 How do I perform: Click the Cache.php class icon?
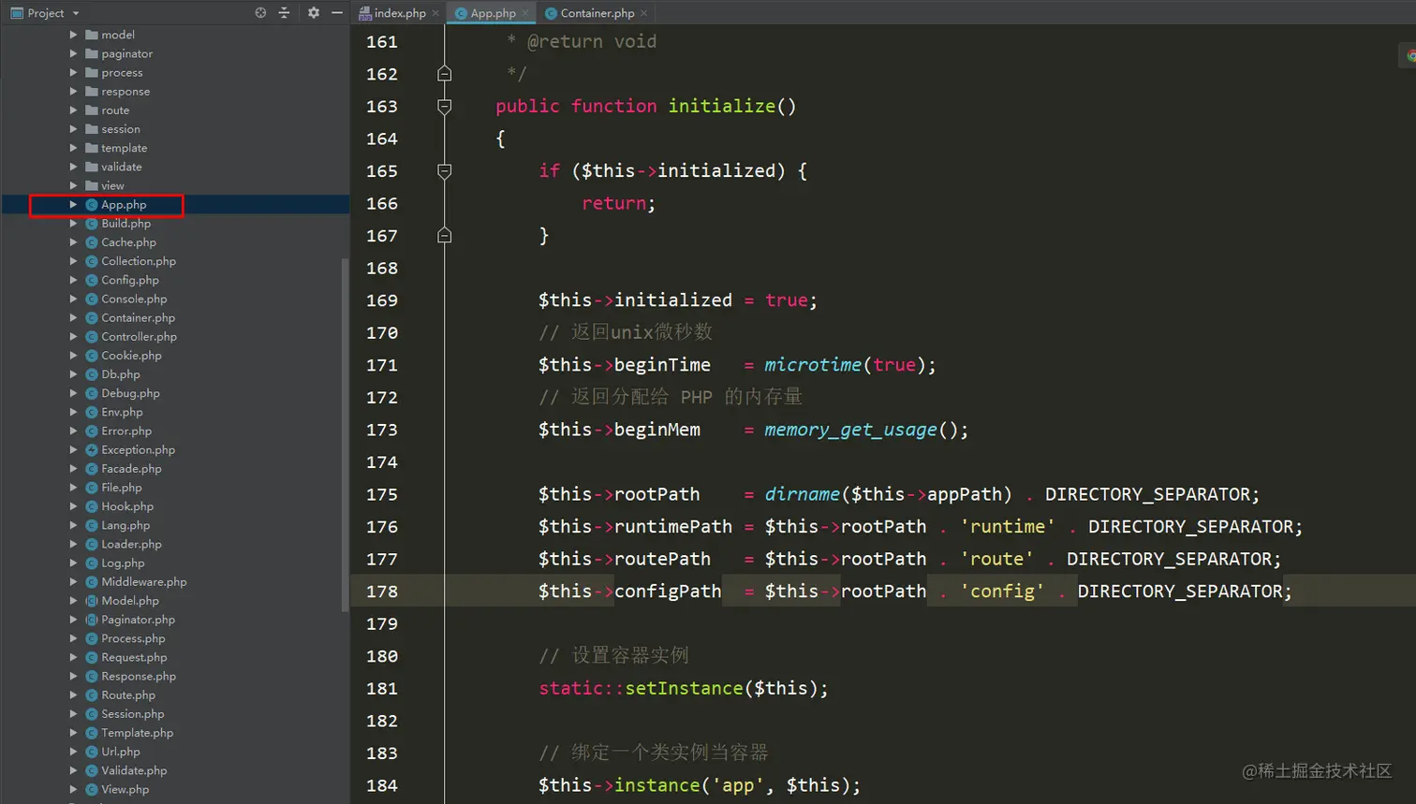pos(92,242)
